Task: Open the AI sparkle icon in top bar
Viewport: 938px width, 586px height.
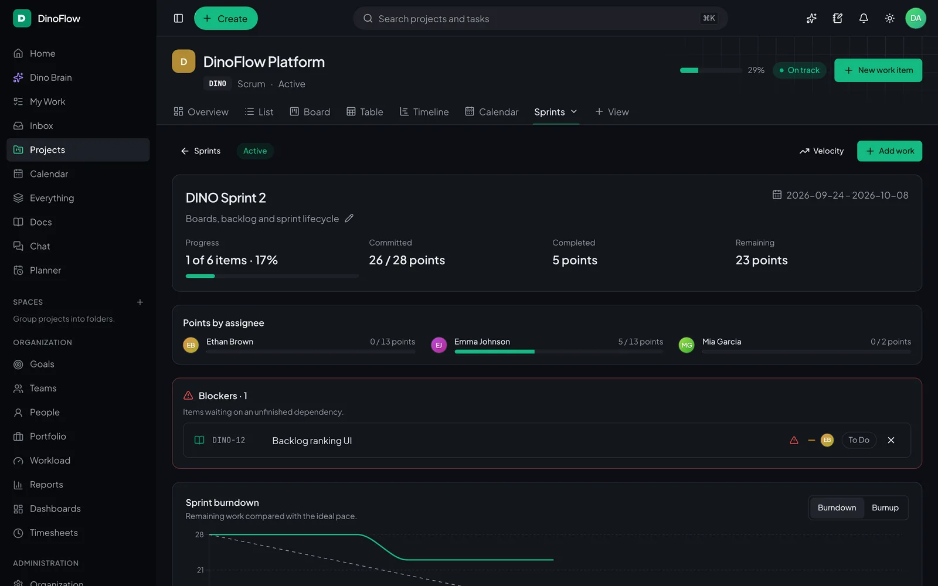Action: click(811, 18)
